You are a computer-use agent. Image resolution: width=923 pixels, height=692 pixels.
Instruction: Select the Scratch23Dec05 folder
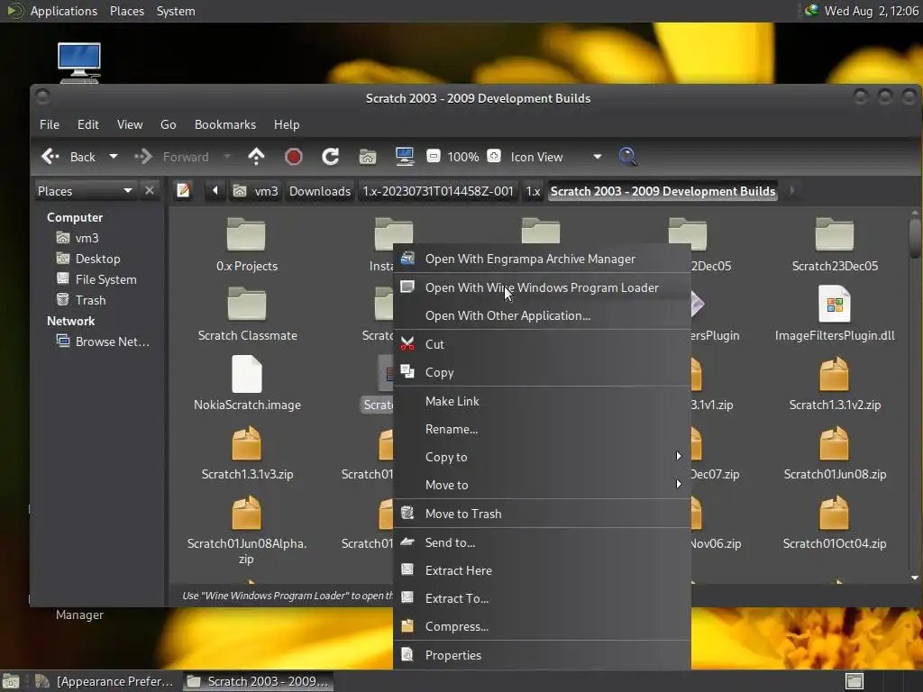tap(835, 245)
